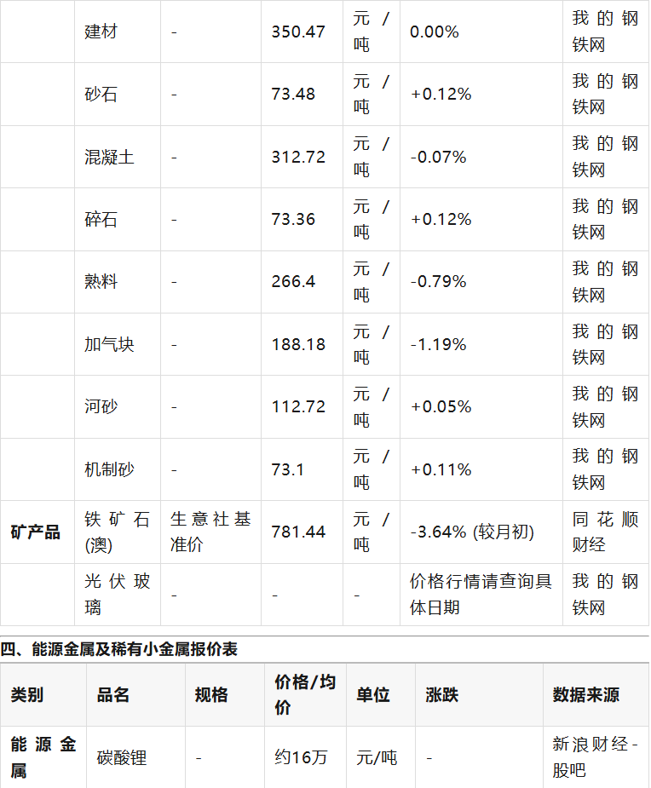Click the 新浪财经-股吧 source link
The image size is (651, 788).
tap(594, 756)
